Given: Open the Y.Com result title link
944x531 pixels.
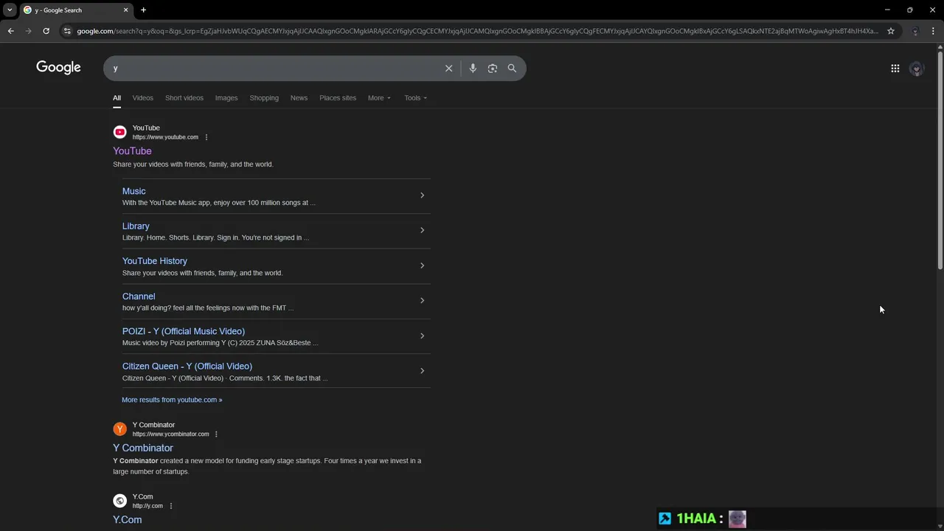Looking at the screenshot, I should 127,520.
